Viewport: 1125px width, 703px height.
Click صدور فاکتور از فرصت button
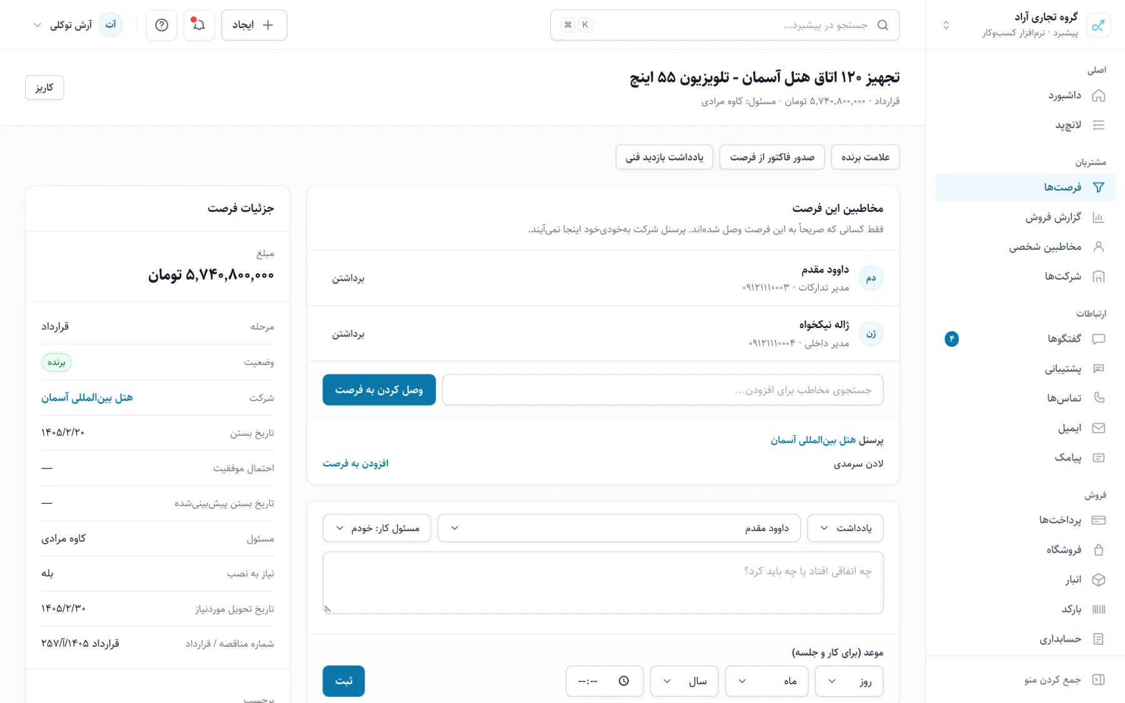coord(772,157)
